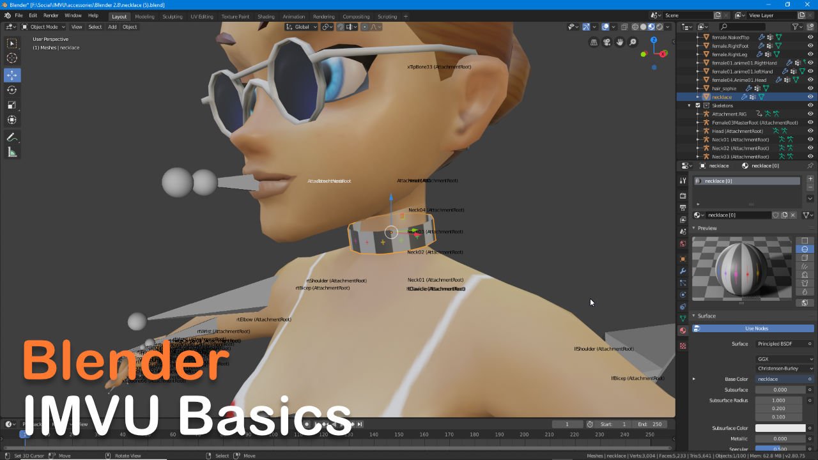Switch to the Sculpting workspace tab
Viewport: 818px width, 460px height.
(172, 17)
